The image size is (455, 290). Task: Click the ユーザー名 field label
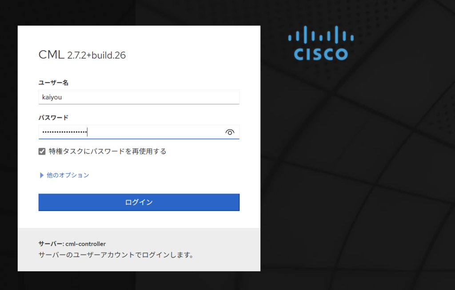pyautogui.click(x=53, y=83)
